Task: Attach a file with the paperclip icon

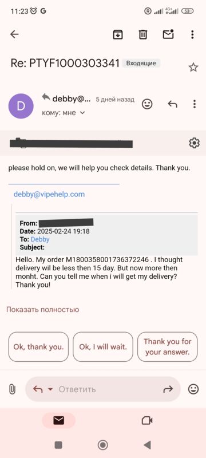Action: click(x=12, y=389)
